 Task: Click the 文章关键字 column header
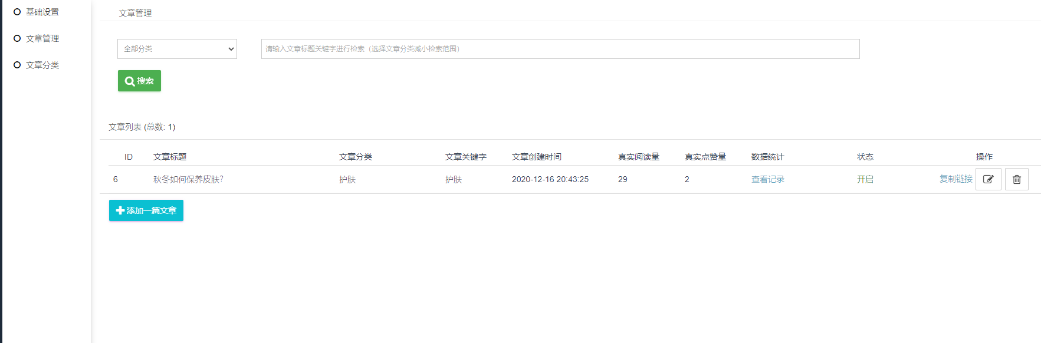click(x=465, y=157)
